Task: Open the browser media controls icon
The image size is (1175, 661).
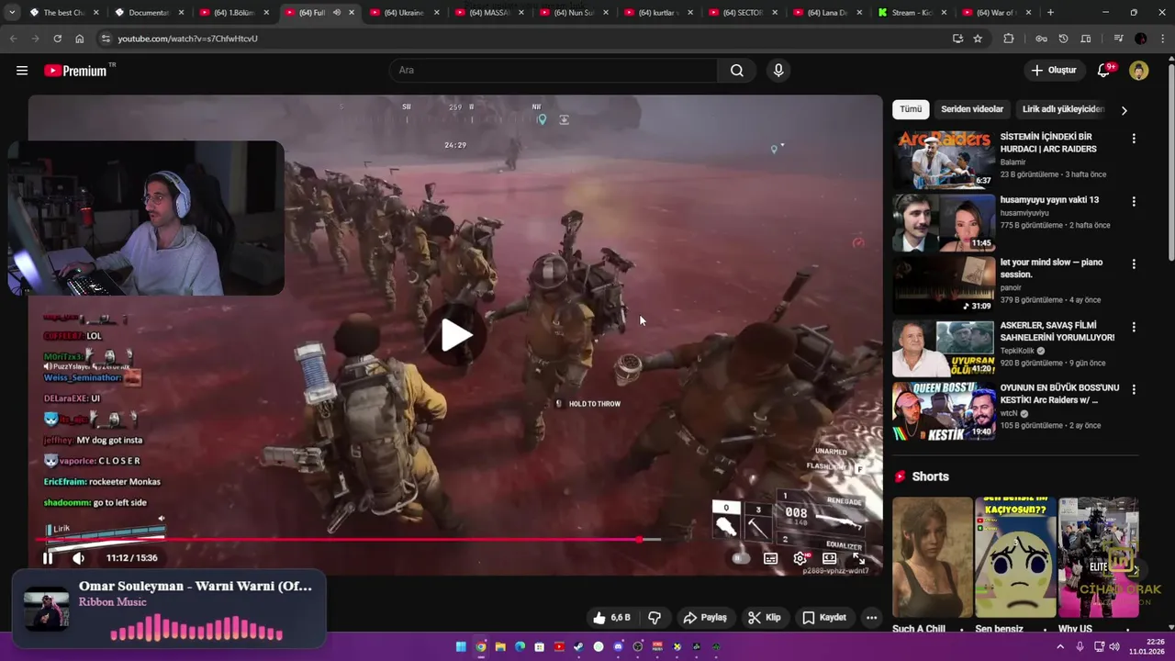Action: point(1118,39)
